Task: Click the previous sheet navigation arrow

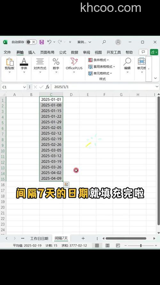Action: [6, 238]
